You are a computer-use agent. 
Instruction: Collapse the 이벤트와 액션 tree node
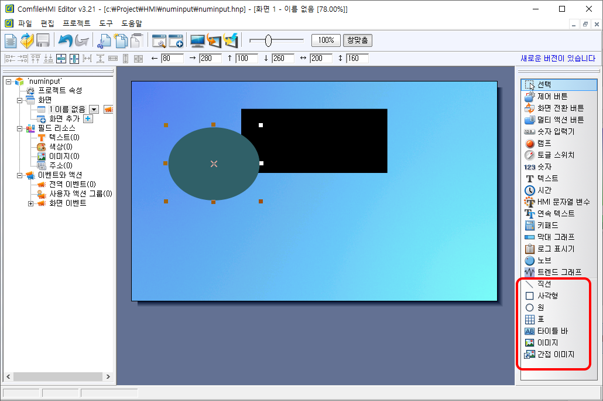(20, 175)
